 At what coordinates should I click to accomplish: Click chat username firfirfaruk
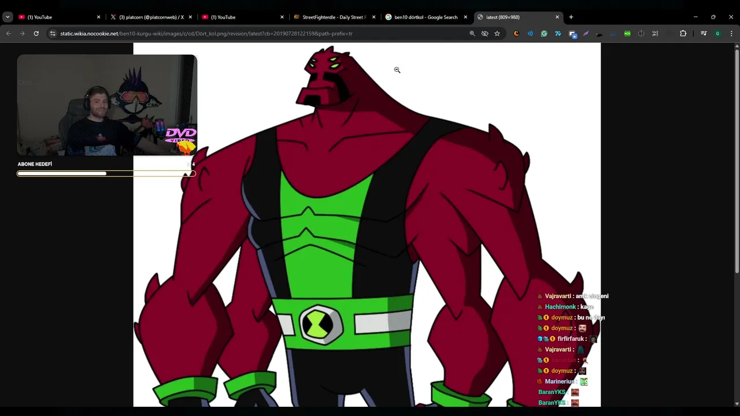(x=572, y=339)
